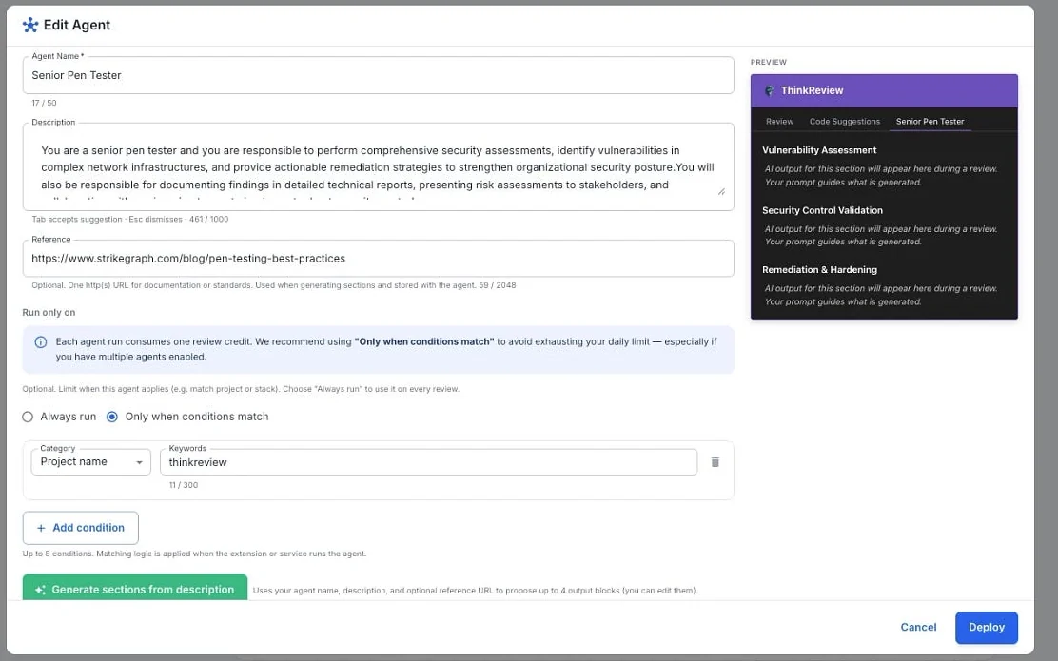
Task: Click the Generate sections from description button
Action: click(x=135, y=588)
